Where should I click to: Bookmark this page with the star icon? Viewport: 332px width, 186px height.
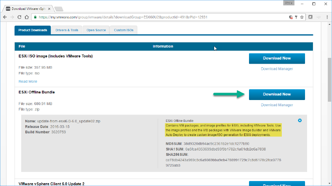click(302, 17)
